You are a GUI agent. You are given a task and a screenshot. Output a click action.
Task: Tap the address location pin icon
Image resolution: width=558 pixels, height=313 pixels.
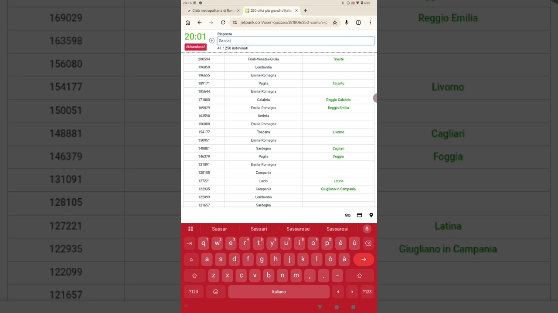point(371,215)
